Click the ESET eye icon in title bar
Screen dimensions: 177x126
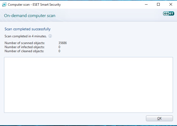[x=4, y=5]
